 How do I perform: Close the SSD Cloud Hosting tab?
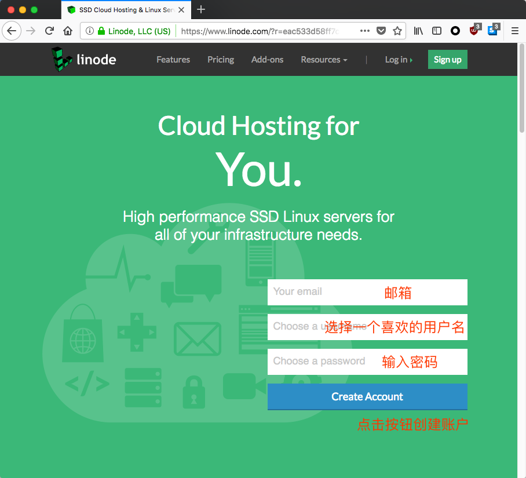[181, 10]
